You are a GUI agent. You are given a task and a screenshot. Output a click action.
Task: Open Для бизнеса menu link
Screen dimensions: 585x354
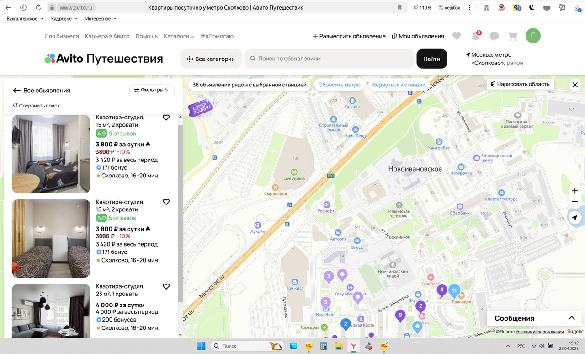coord(62,36)
